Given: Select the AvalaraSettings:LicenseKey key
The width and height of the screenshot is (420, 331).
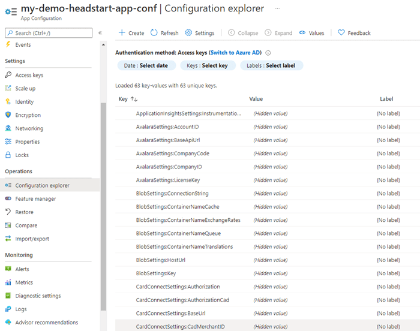Looking at the screenshot, I should [168, 180].
